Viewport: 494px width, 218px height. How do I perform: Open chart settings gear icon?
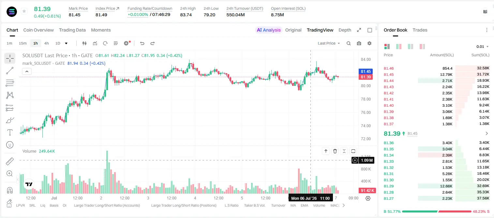pos(369,43)
